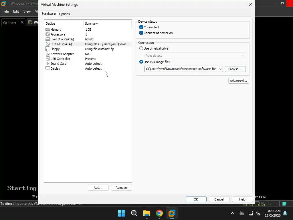This screenshot has width=293, height=220.
Task: Select Use ISO image file option
Action: point(141,62)
